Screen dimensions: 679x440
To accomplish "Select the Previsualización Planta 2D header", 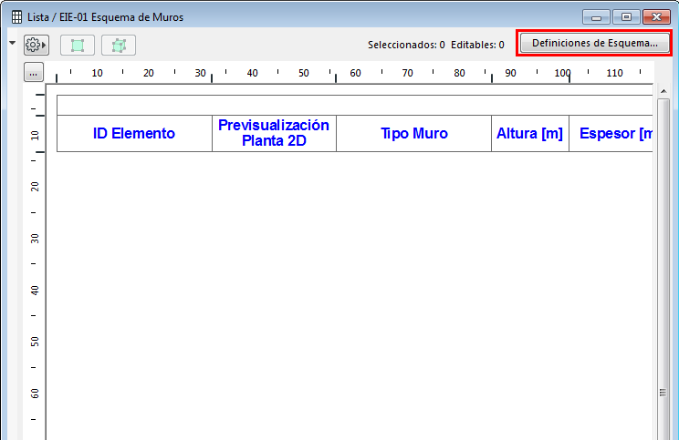I will pyautogui.click(x=274, y=133).
